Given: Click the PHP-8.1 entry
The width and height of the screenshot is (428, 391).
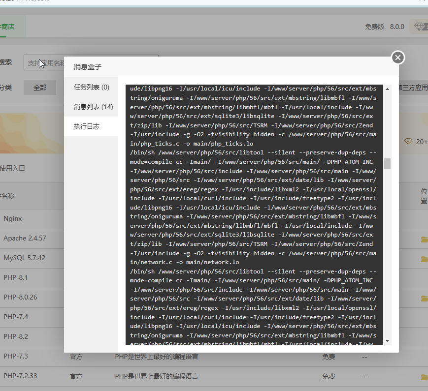Looking at the screenshot, I should tap(16, 277).
